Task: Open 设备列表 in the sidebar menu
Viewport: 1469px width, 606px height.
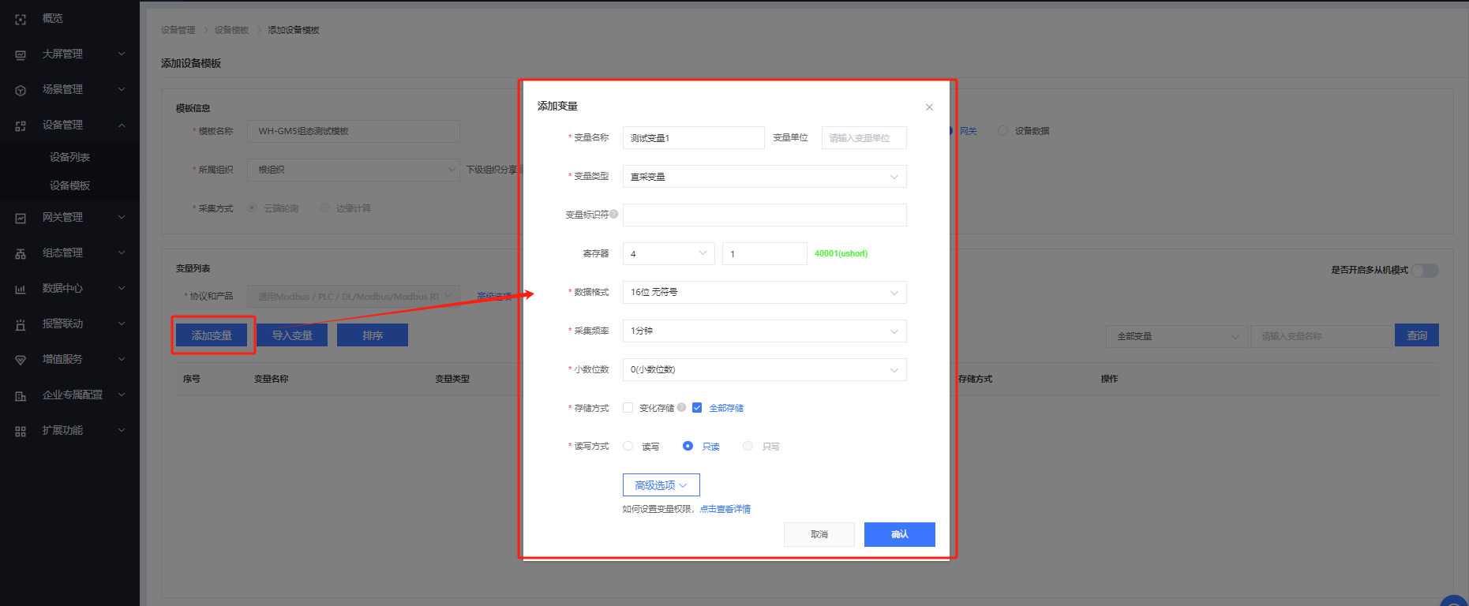Action: point(69,157)
